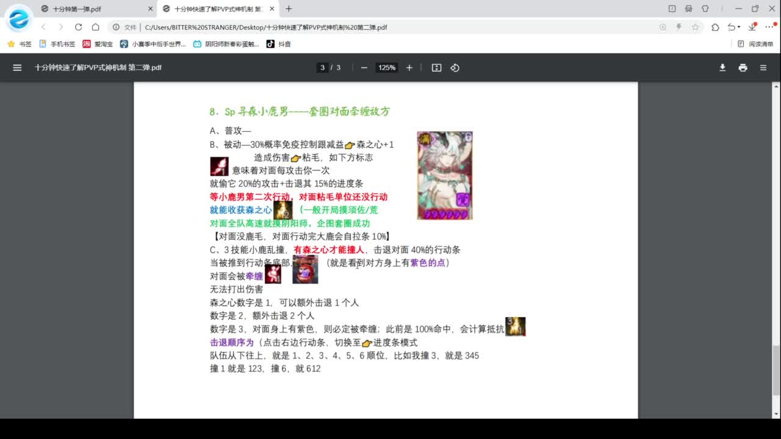Open the browser more actions menu

768,27
